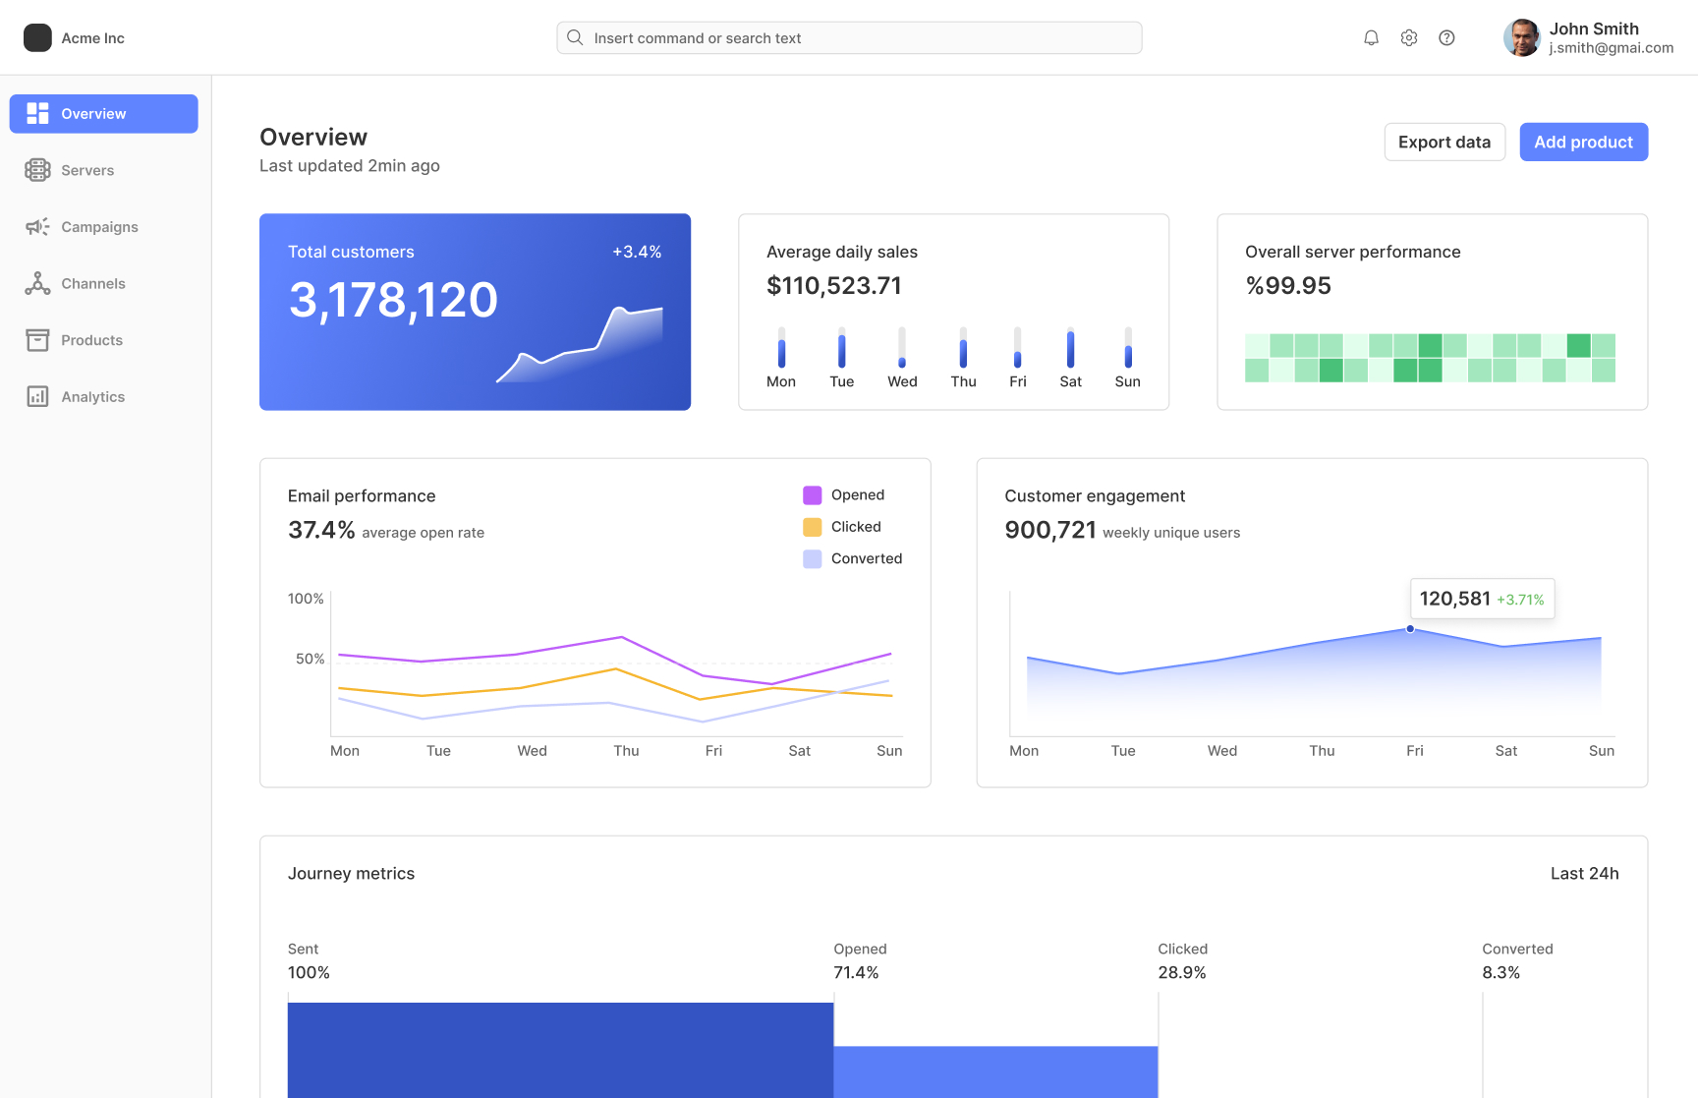
Task: Click the lavender Converted legend swatch
Action: click(812, 558)
